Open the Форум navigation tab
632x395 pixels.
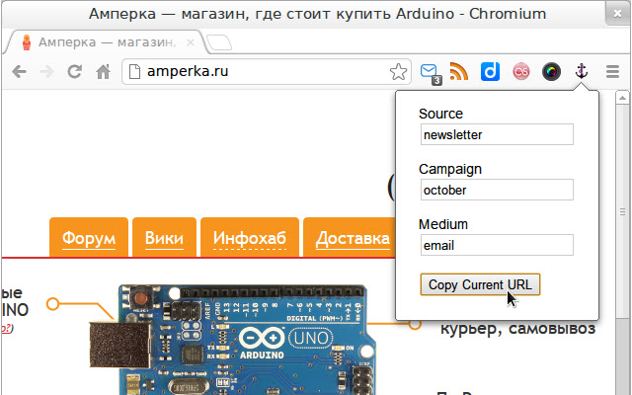pos(89,238)
